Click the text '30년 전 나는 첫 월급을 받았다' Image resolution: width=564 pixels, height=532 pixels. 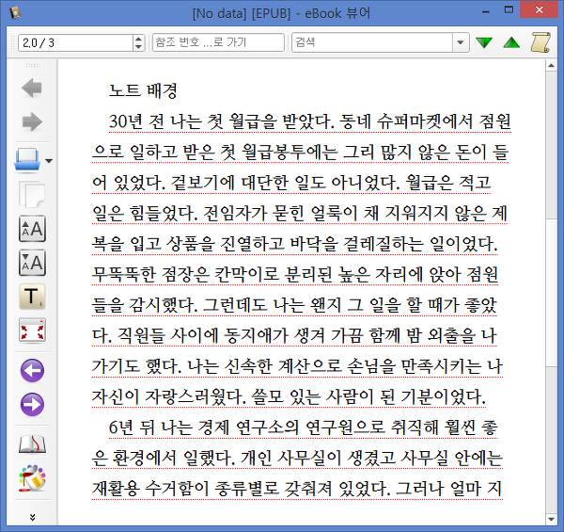[x=222, y=121]
